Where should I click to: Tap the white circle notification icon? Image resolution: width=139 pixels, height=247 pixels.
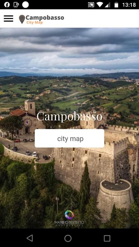tap(25, 5)
